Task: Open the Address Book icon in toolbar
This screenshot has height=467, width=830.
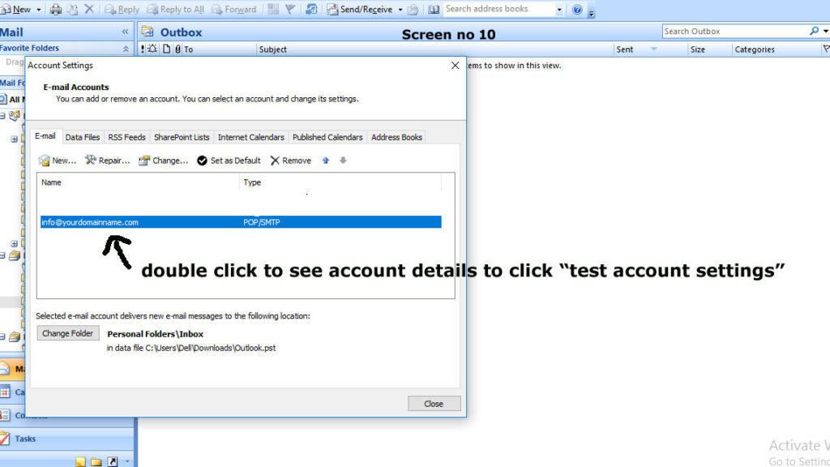Action: tap(434, 10)
